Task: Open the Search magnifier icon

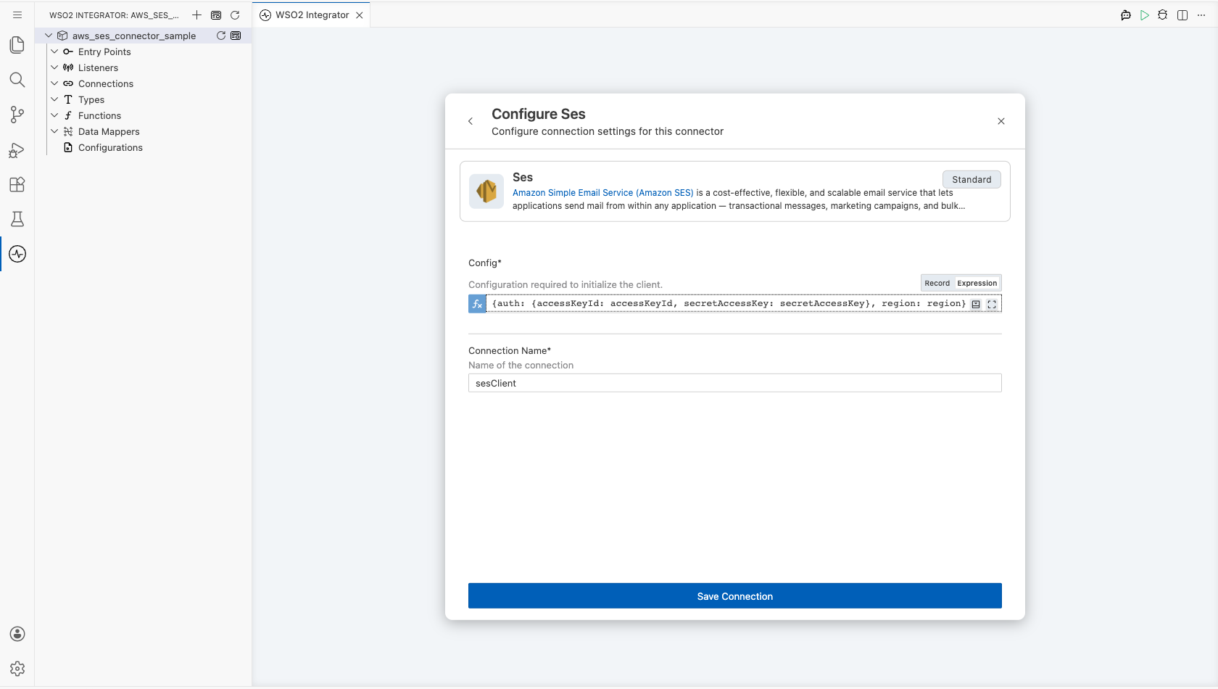Action: click(x=17, y=80)
